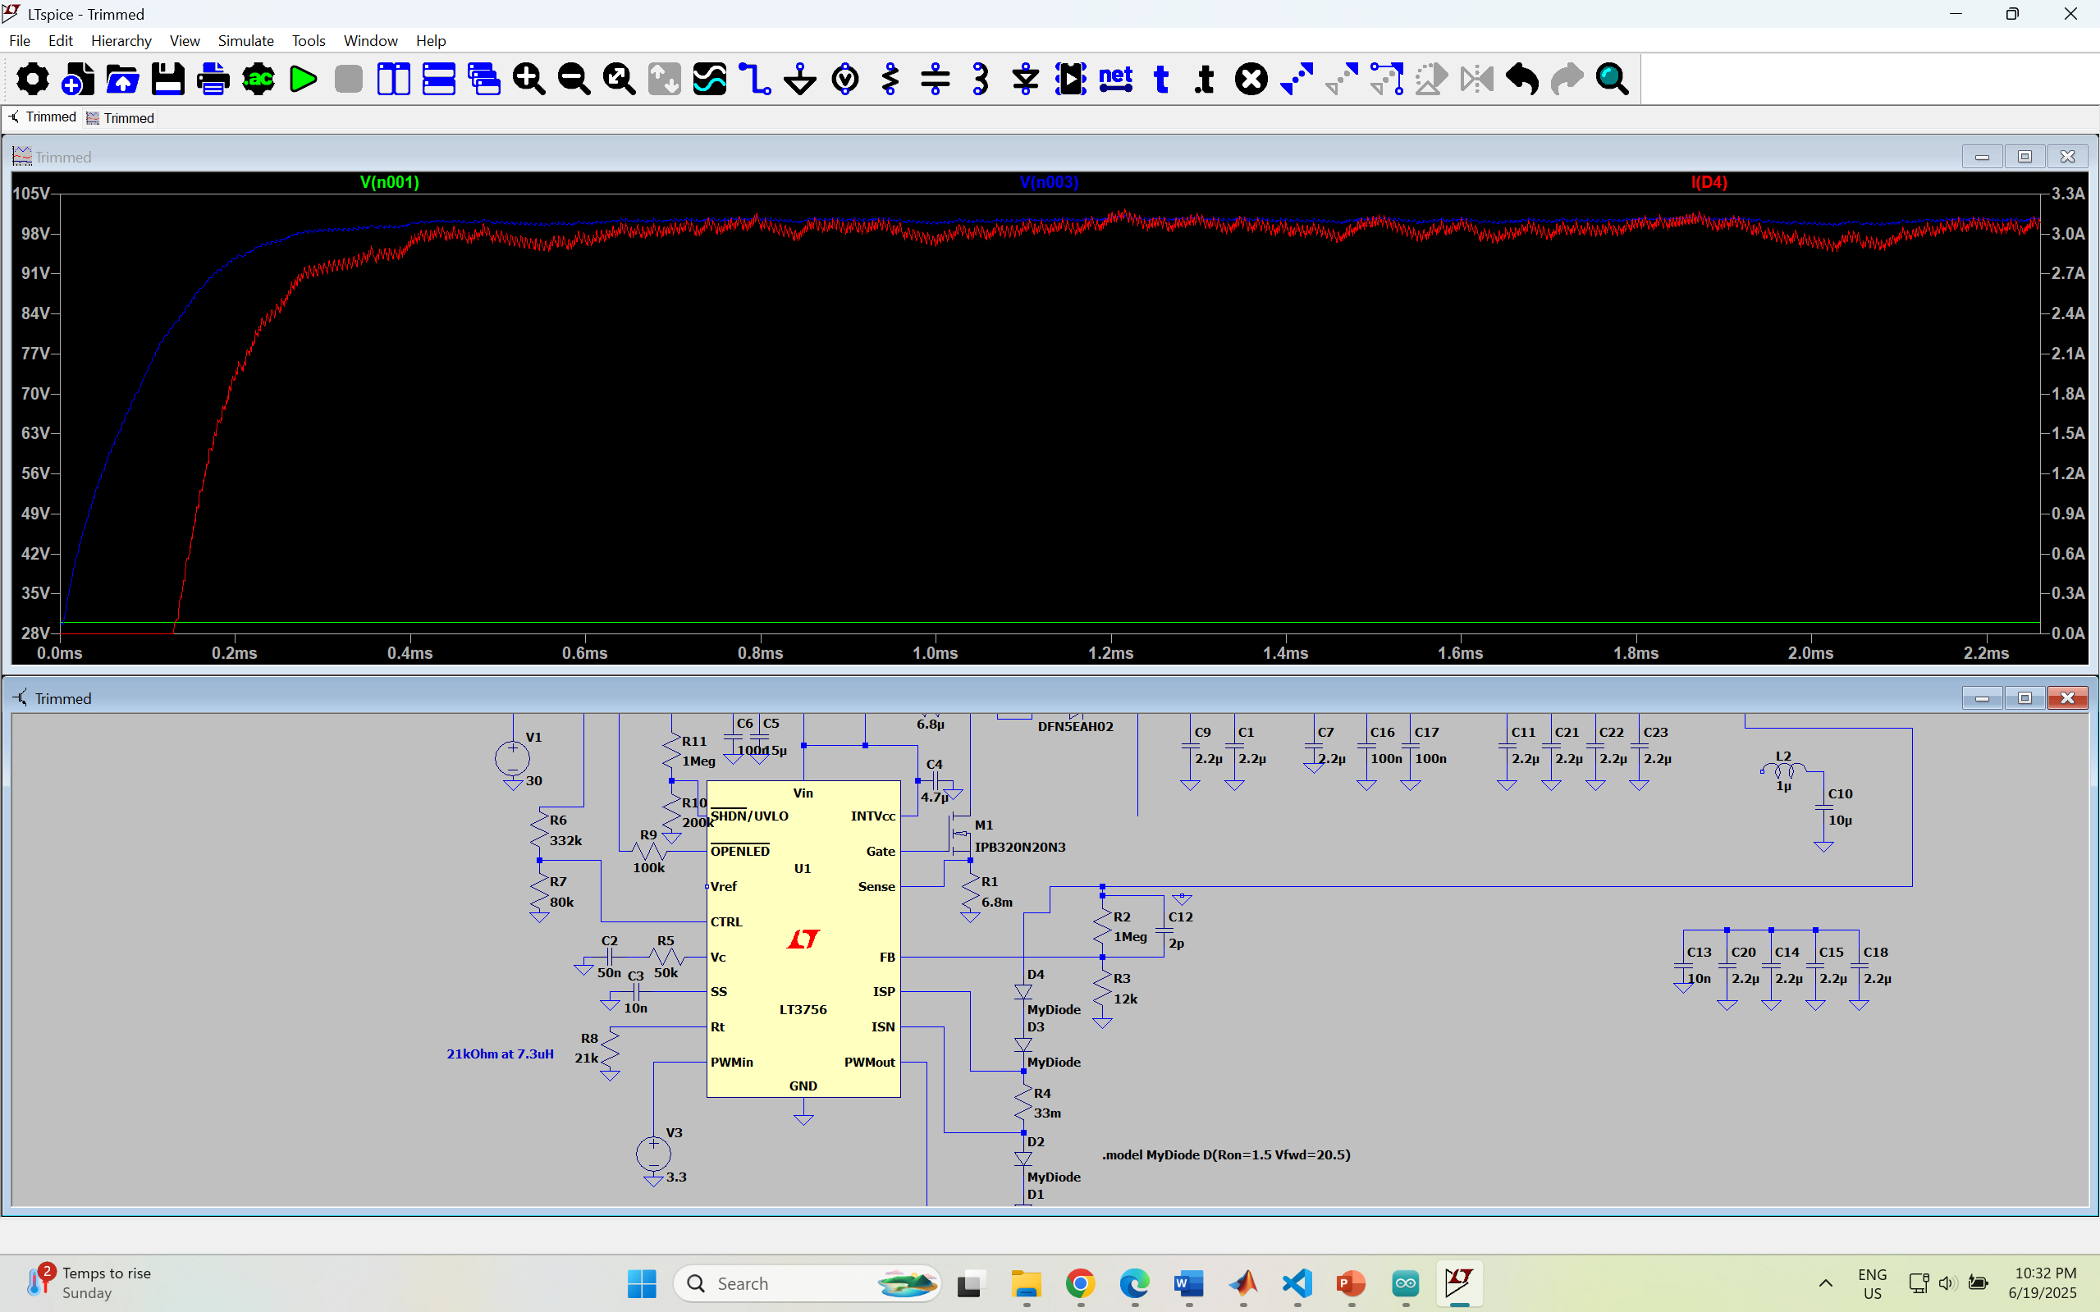
Task: Open the Hierarchy menu
Action: coord(121,41)
